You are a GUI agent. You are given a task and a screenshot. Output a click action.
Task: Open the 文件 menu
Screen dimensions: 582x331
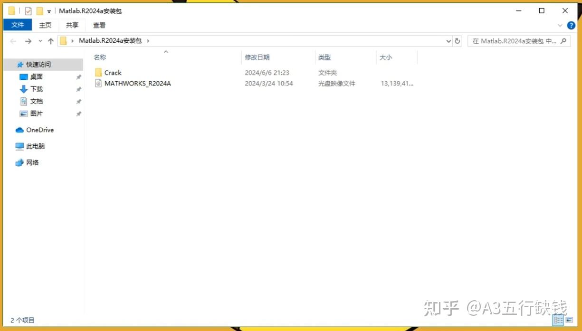click(x=18, y=25)
